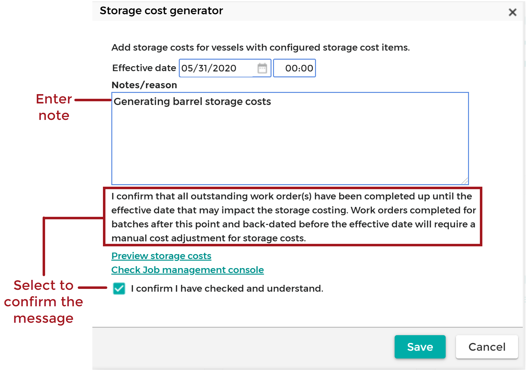Open the calendar picker for Effective date
The height and width of the screenshot is (374, 529).
pyautogui.click(x=262, y=68)
